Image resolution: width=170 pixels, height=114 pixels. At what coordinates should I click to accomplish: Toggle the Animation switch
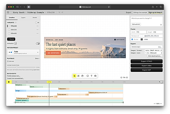click(x=38, y=43)
